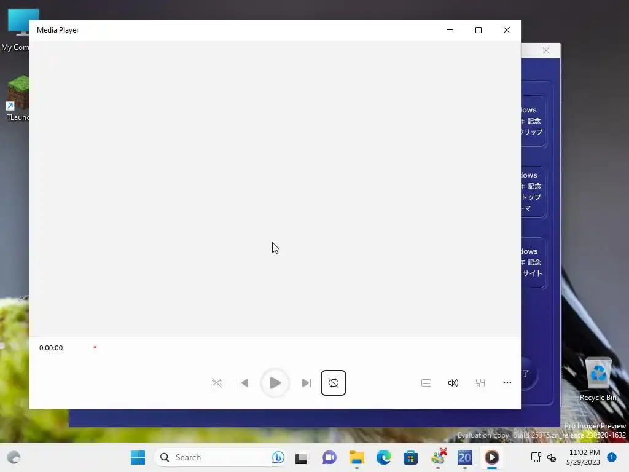Click the red seek position marker
This screenshot has height=472, width=629.
95,347
